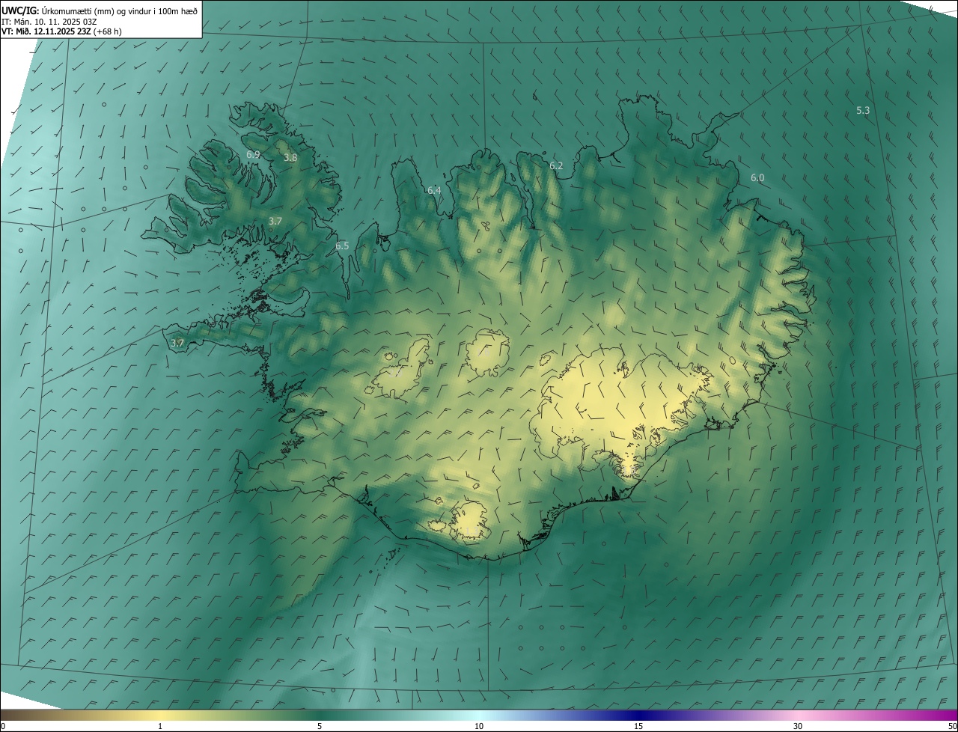Click the UWC/IG Úrkomumætti title line

click(100, 10)
